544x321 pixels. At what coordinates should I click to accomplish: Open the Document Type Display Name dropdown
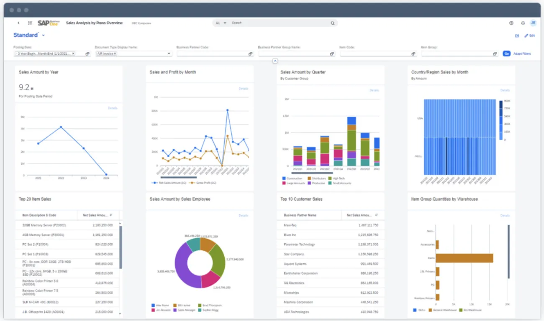click(x=168, y=53)
